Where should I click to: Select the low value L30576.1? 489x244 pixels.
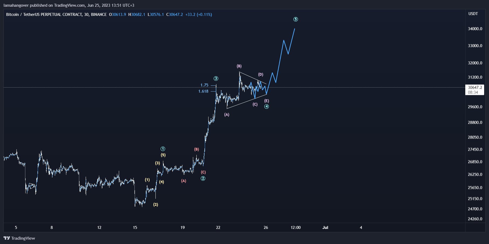click(x=156, y=15)
